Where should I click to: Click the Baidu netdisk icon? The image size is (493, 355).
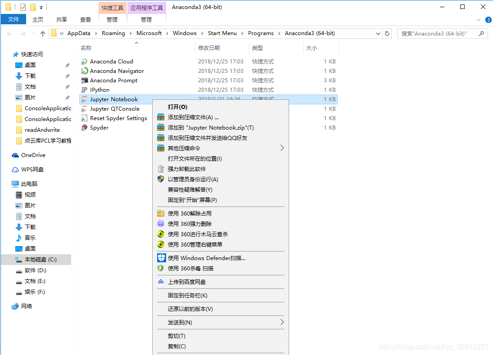161,282
